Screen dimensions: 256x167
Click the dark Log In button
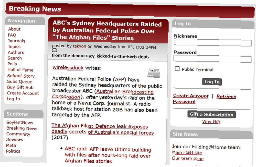point(212,82)
